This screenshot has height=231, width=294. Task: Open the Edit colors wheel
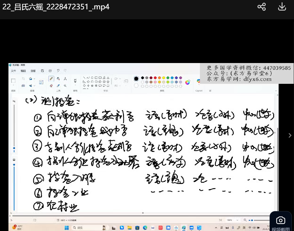click(188, 82)
